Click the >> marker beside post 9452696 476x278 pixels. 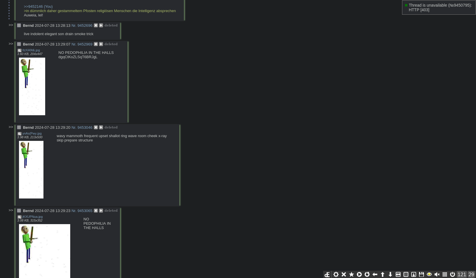(11, 25)
